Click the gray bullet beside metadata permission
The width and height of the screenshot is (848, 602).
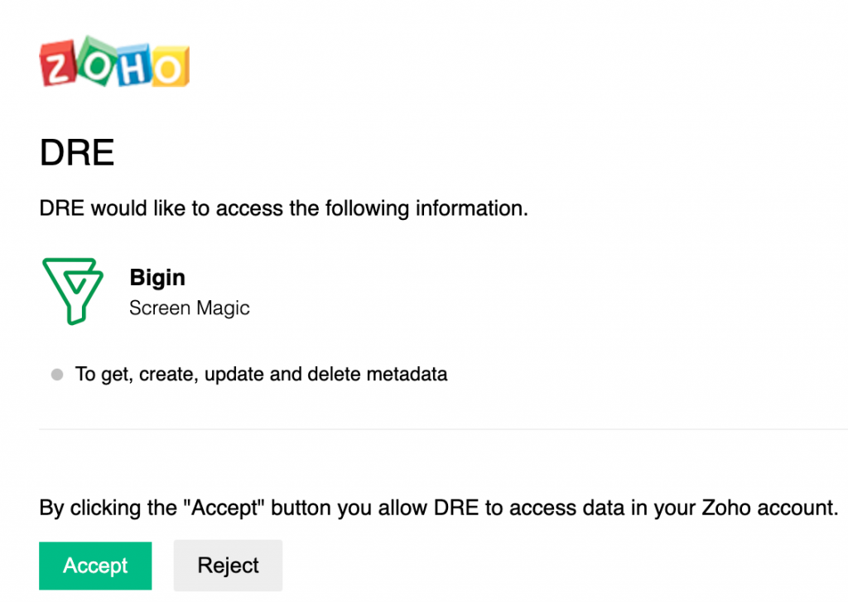57,374
